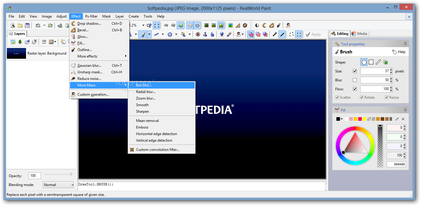The image size is (421, 206).
Task: Open the Blending mode Normal dropdown
Action: tap(58, 185)
